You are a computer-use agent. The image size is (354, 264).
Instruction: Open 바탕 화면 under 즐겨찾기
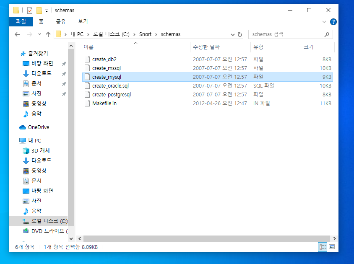click(42, 63)
